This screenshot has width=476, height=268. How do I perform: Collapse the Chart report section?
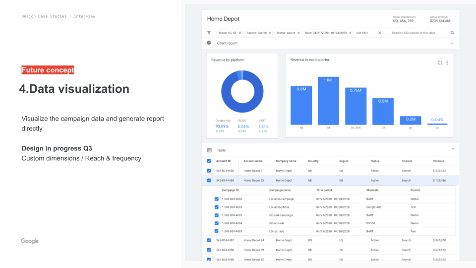pyautogui.click(x=452, y=43)
